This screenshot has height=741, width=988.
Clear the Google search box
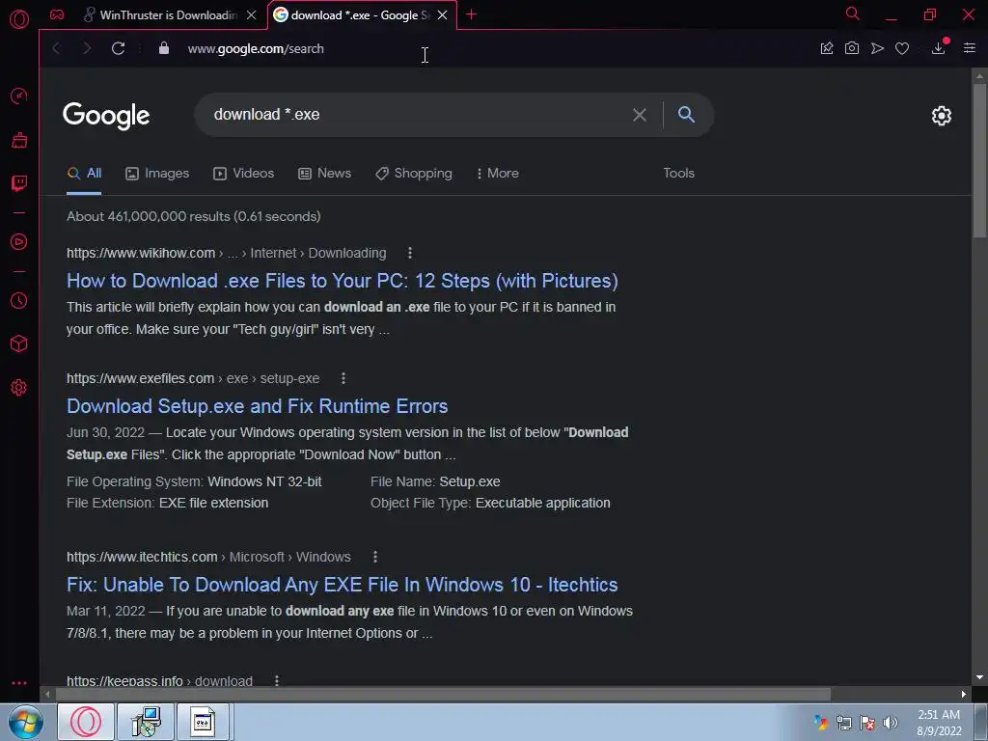[640, 115]
